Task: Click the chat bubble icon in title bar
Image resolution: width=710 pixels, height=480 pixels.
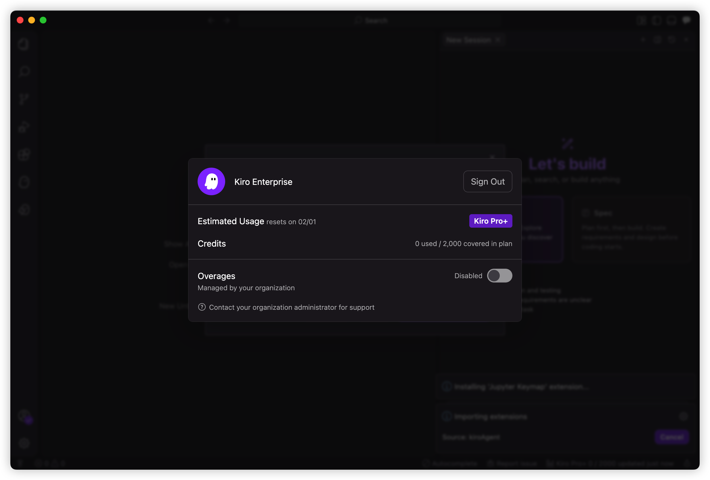Action: [686, 20]
